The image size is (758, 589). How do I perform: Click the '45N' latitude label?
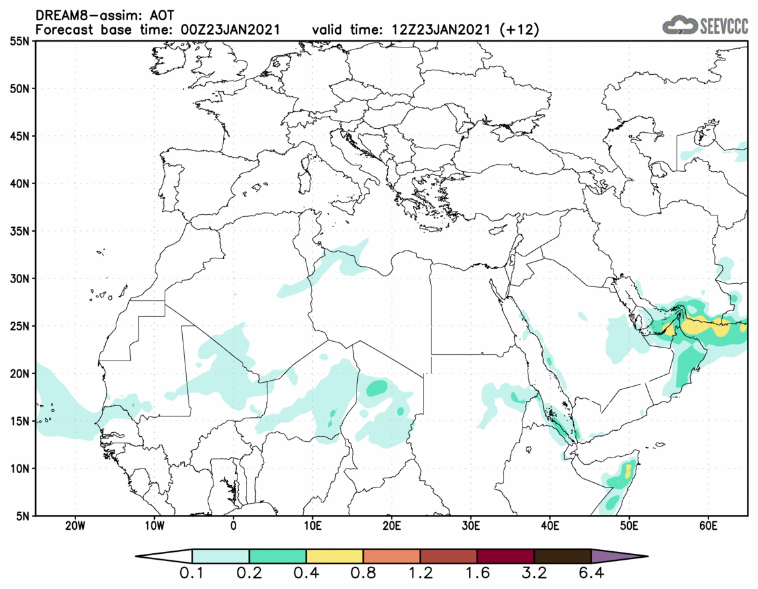(x=20, y=136)
